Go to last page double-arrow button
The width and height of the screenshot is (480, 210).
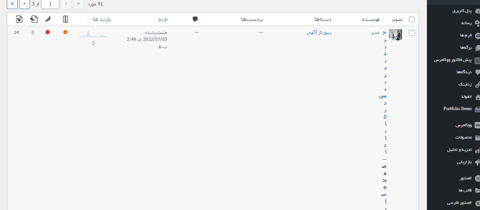click(x=12, y=4)
